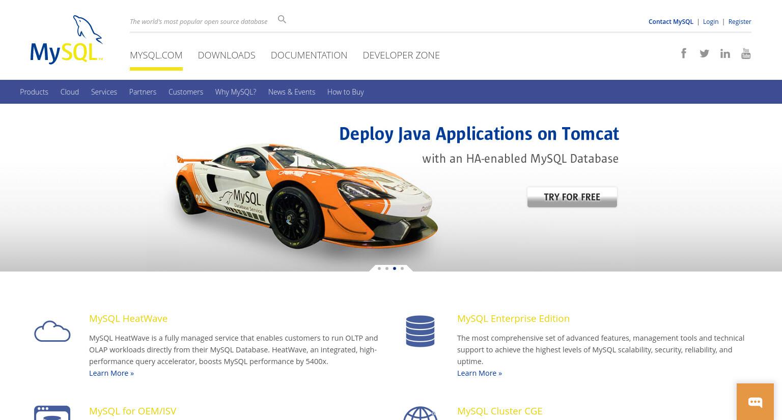The image size is (782, 420).
Task: Open the Customers menu
Action: (x=186, y=92)
